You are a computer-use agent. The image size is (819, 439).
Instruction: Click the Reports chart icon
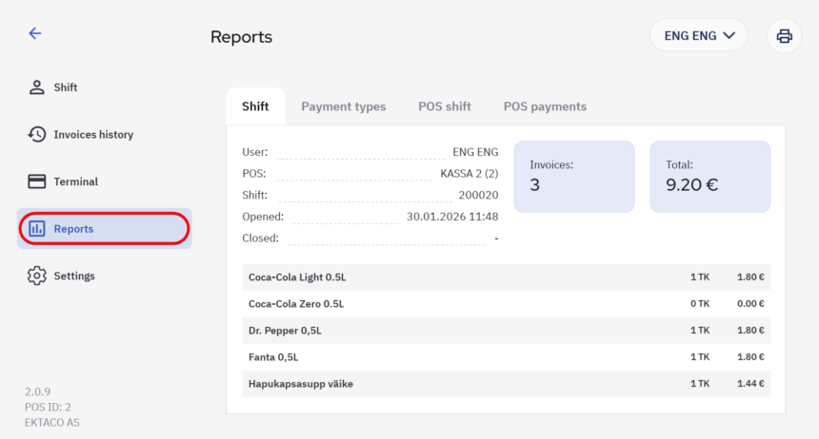37,229
